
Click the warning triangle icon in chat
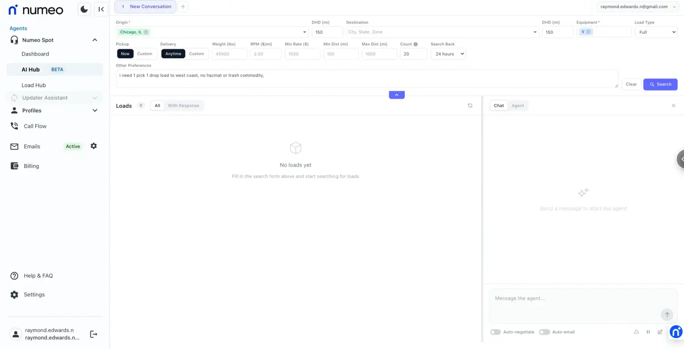click(x=636, y=332)
